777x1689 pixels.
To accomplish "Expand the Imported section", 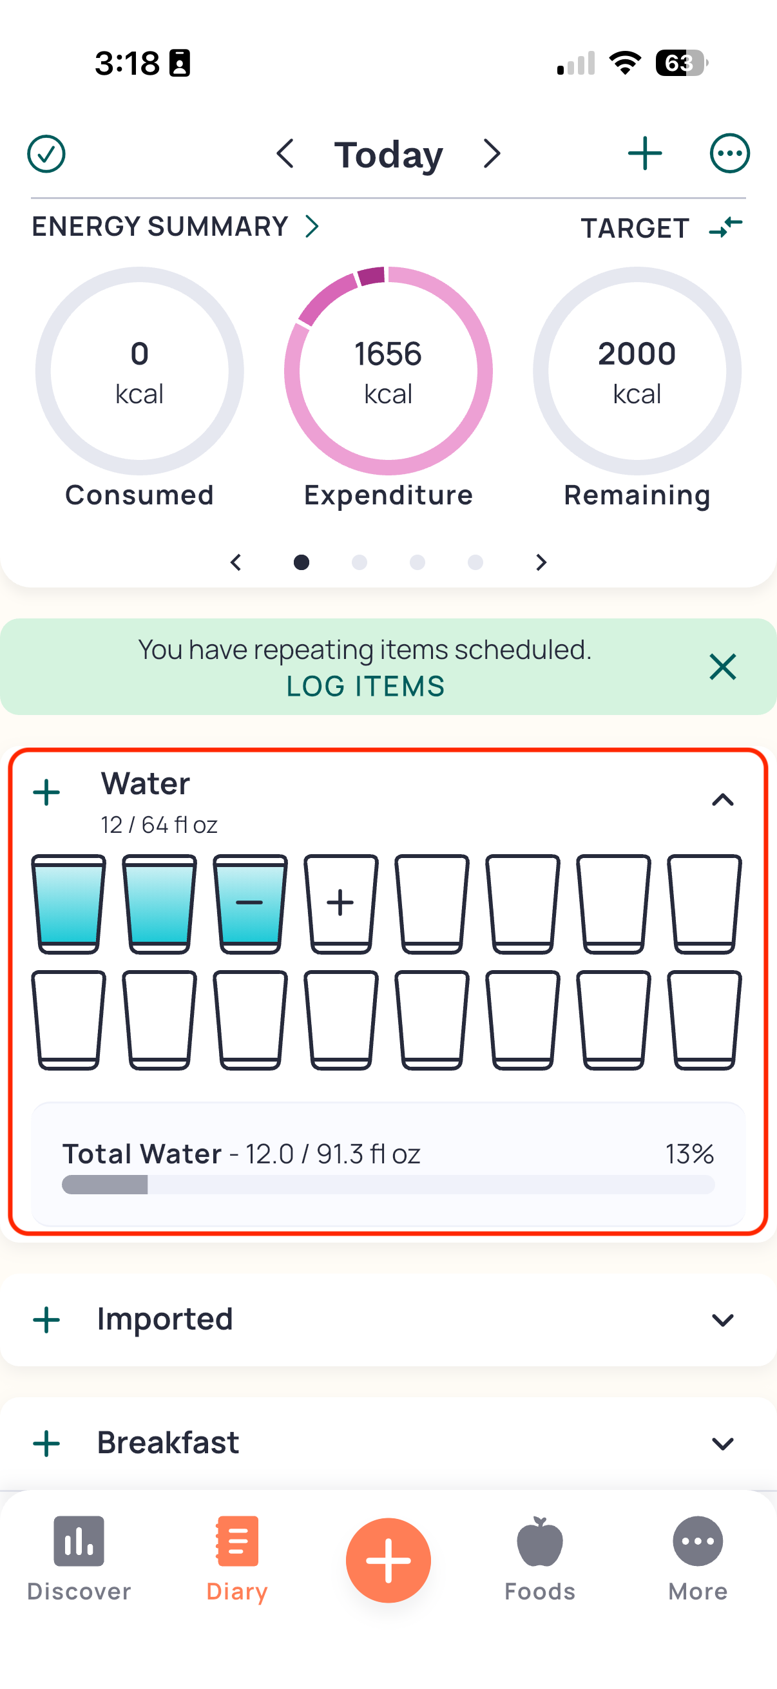I will coord(723,1320).
